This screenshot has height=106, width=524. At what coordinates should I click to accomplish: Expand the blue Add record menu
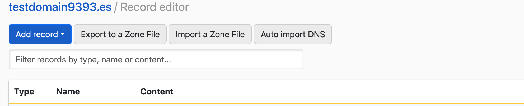coord(40,34)
